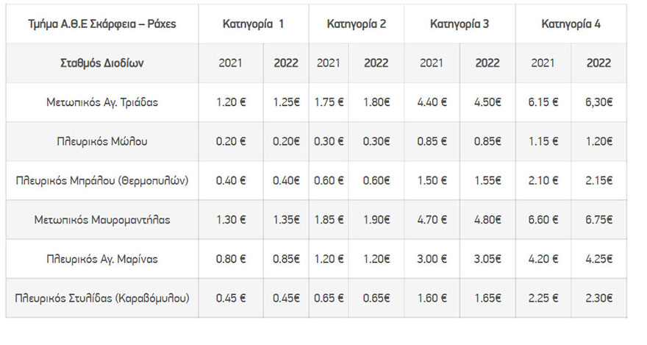Select the 4.70 € price cell
647x345 pixels.
pos(432,219)
